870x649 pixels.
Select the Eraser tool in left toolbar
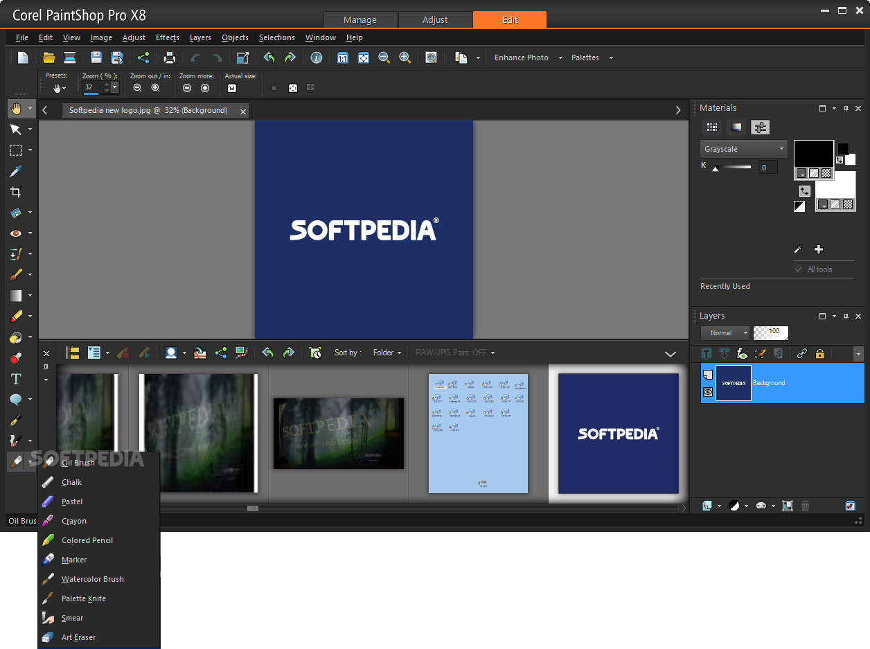[x=16, y=317]
